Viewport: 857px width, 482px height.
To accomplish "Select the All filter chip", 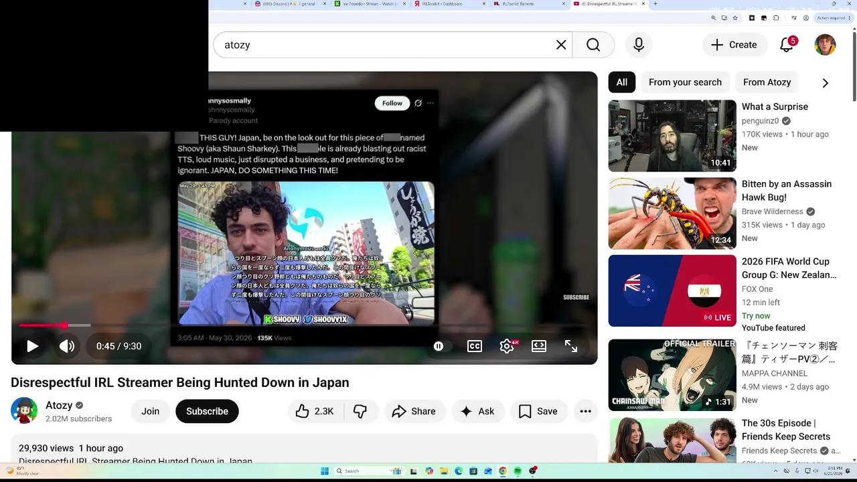I will tap(622, 82).
